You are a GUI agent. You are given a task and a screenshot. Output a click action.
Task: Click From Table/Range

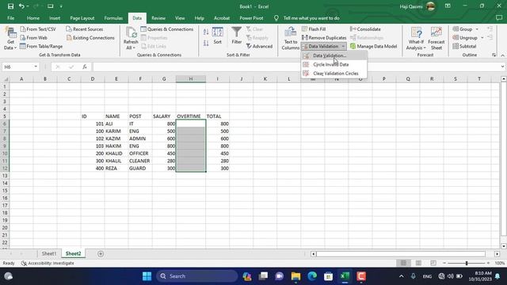[41, 46]
